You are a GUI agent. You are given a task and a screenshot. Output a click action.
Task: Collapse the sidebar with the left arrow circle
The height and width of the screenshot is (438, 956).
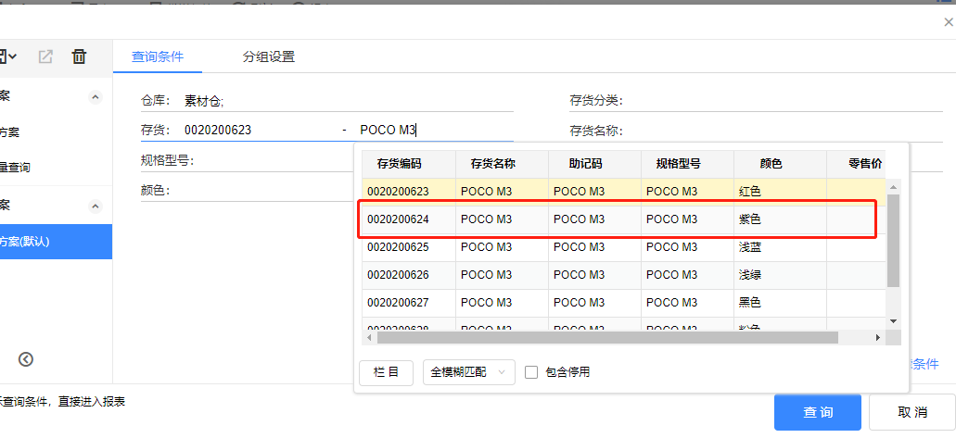(26, 359)
